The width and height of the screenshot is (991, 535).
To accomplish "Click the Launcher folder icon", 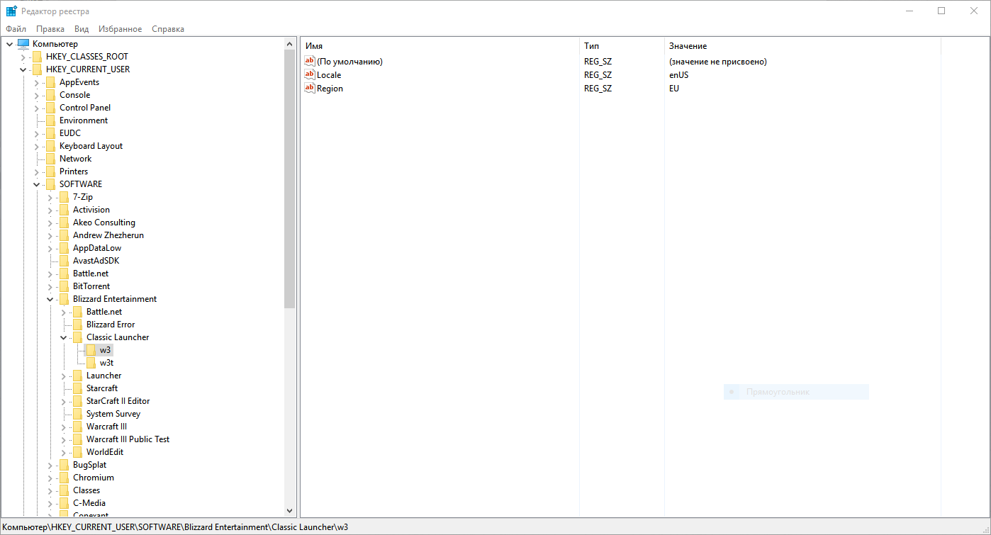I will [77, 376].
